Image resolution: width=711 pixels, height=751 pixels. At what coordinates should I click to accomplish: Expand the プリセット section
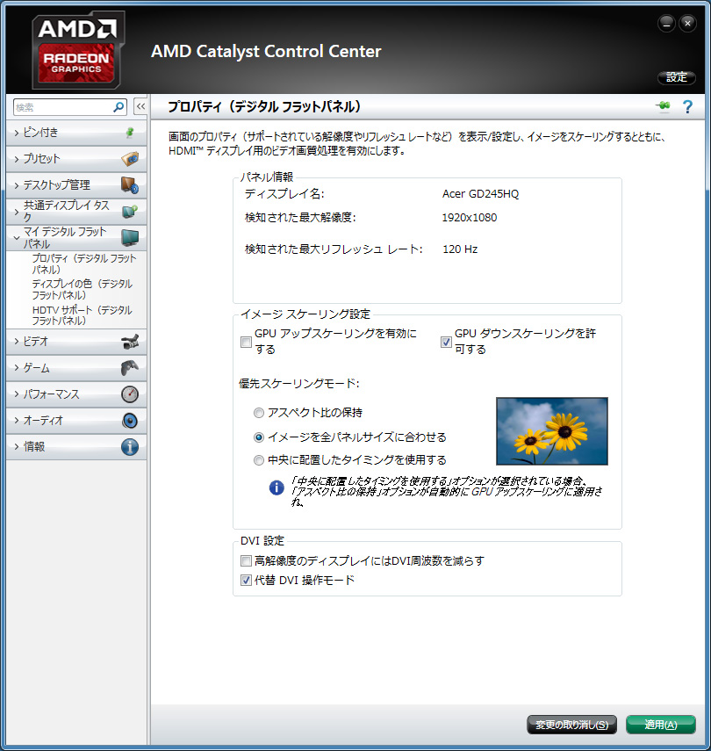click(76, 159)
